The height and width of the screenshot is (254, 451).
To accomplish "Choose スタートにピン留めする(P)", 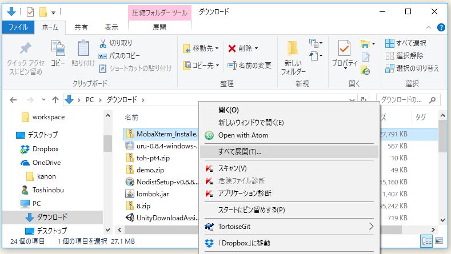I will point(289,209).
